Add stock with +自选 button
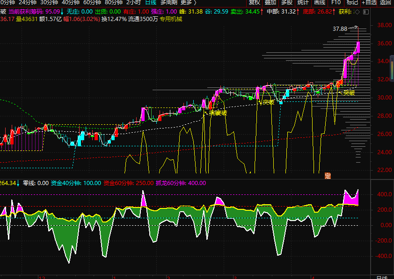 coord(369,2)
